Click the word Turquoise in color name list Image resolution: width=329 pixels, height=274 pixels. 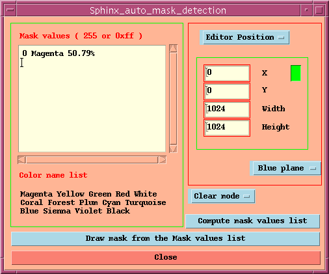click(146, 202)
